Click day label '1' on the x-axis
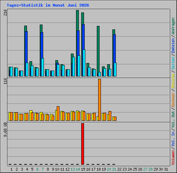The image size is (177, 173). point(11,169)
